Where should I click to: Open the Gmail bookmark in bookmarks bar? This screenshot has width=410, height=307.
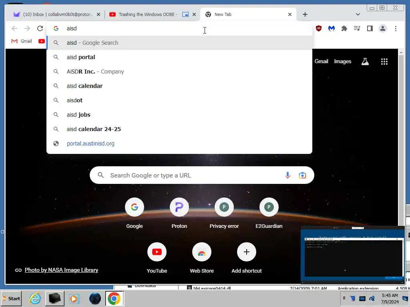point(22,41)
